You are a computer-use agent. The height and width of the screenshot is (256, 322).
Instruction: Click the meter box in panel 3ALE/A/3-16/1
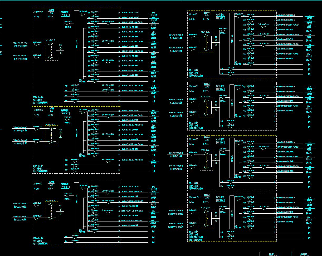click(220, 200)
